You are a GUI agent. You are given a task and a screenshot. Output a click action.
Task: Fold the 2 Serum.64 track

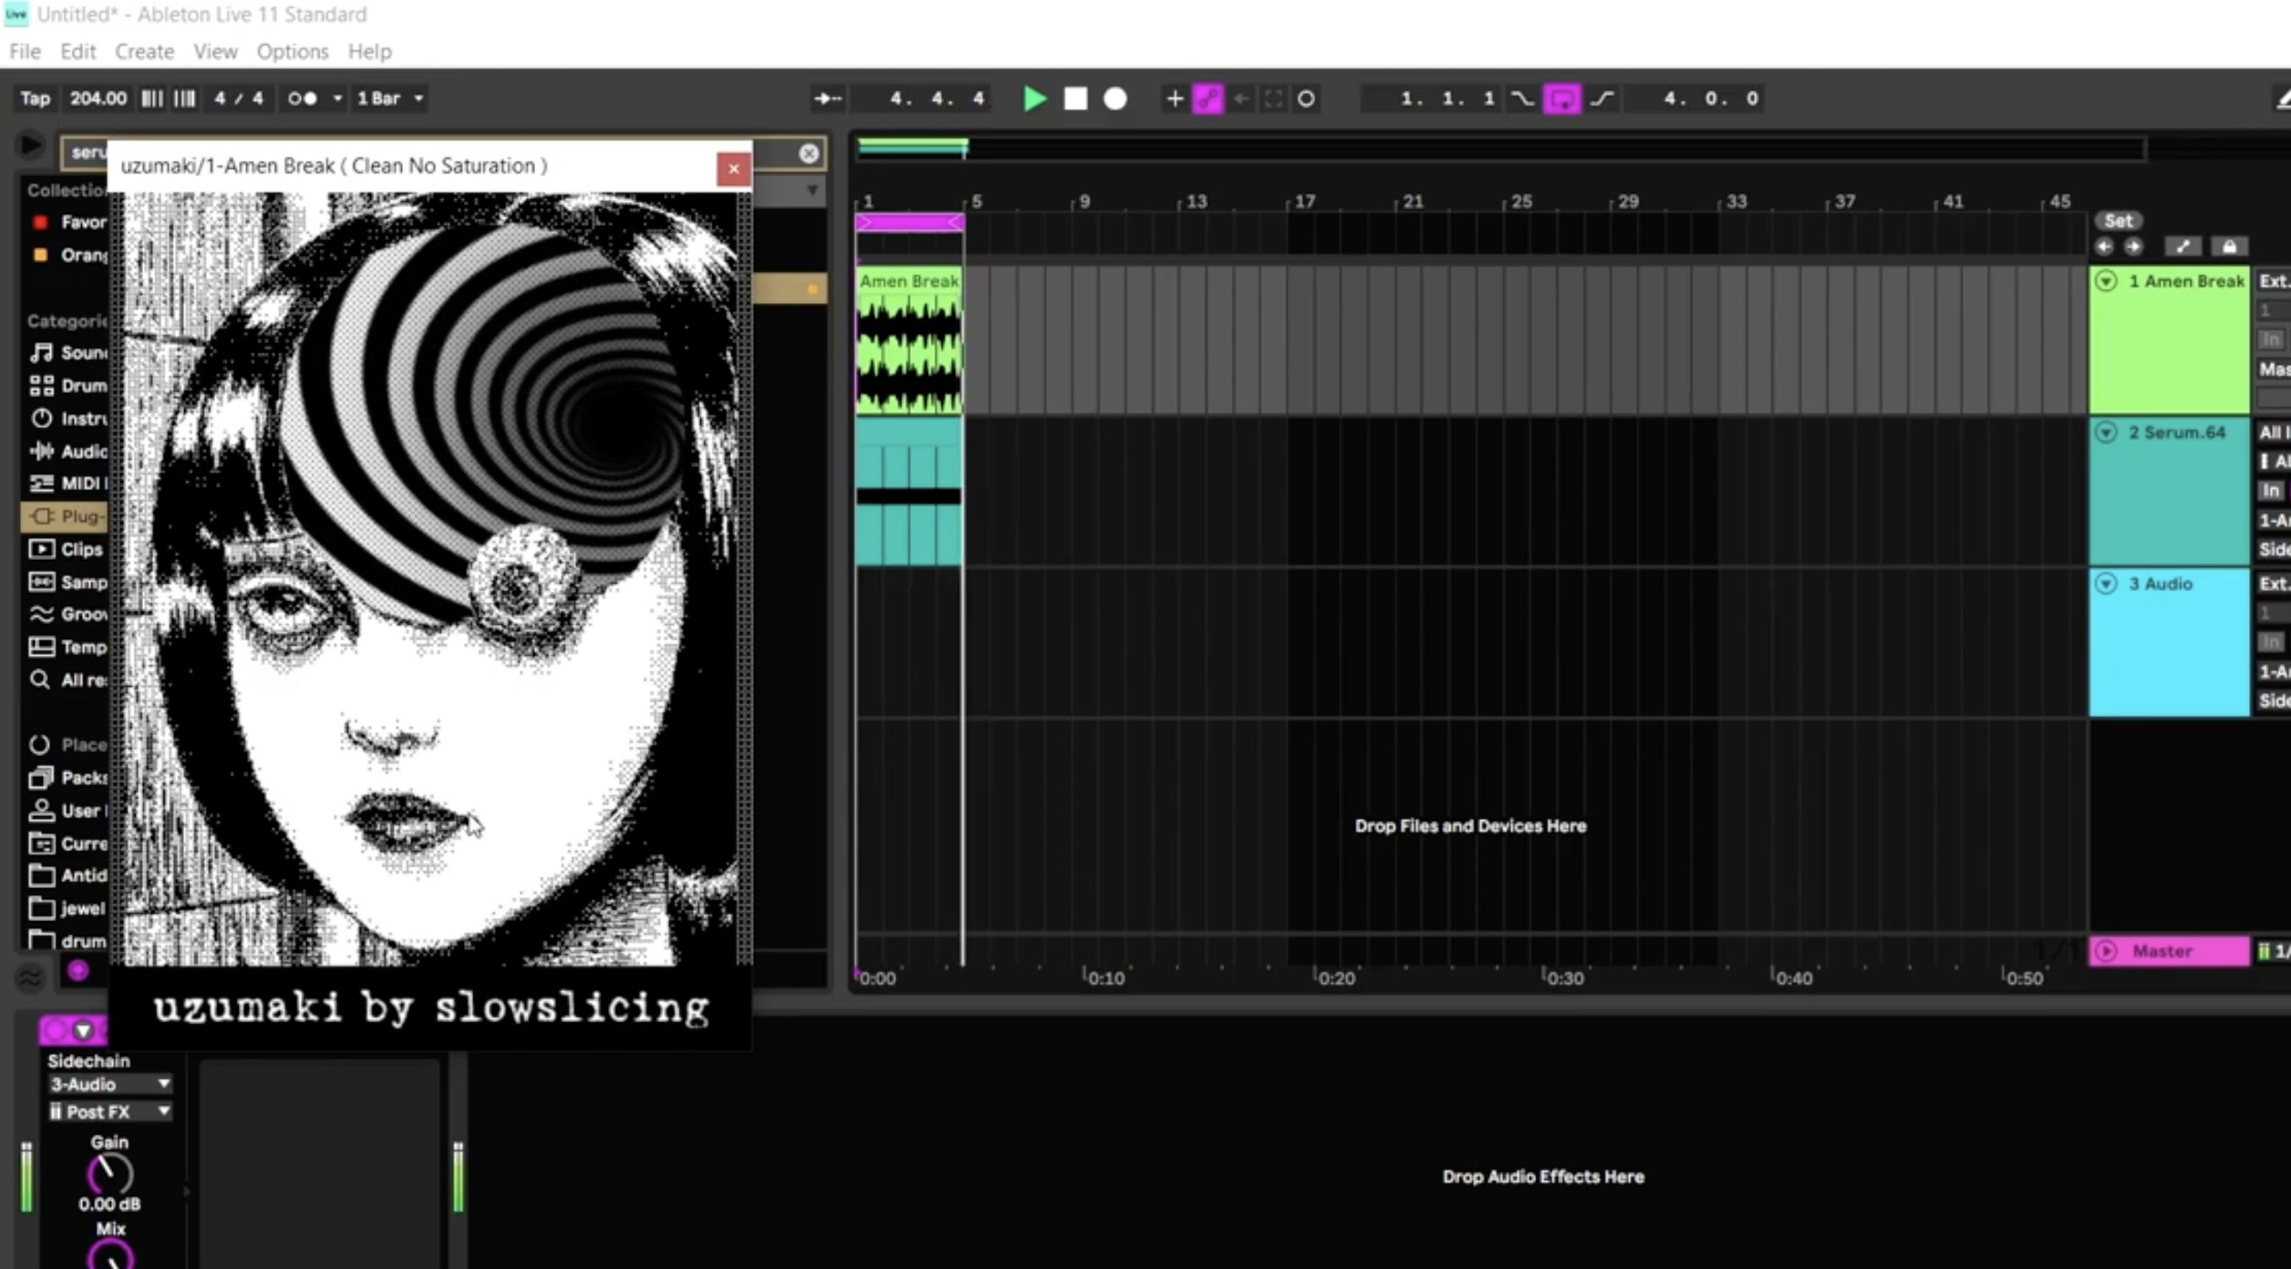(x=2106, y=432)
